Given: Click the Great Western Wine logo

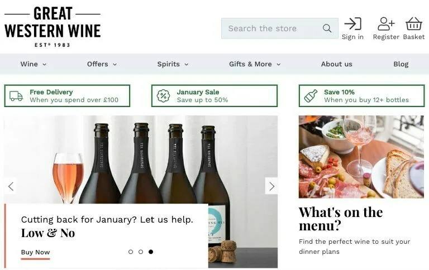Looking at the screenshot, I should pos(53,26).
